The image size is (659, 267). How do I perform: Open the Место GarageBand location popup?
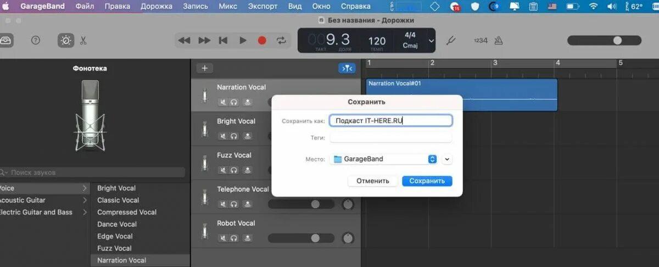(384, 159)
